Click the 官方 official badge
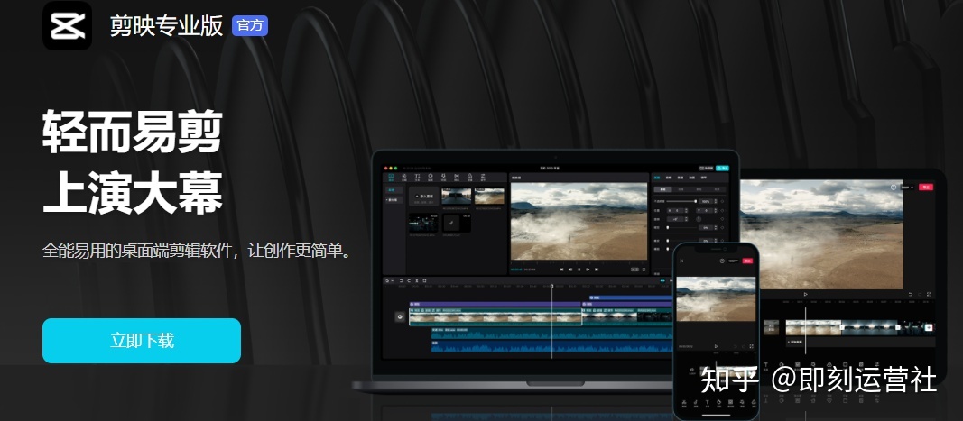Image resolution: width=963 pixels, height=421 pixels. click(x=250, y=25)
